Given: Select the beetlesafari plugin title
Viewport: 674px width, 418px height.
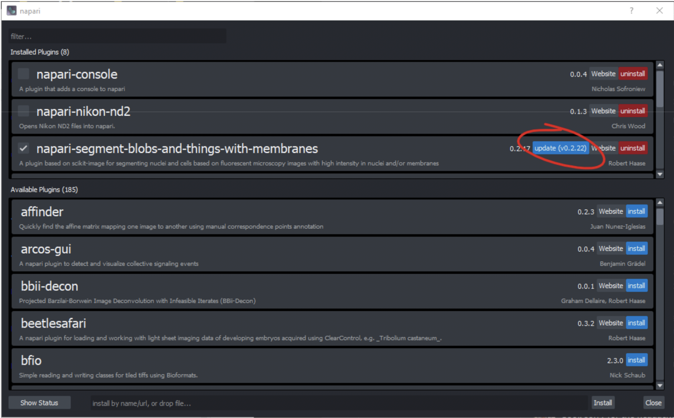Looking at the screenshot, I should click(x=53, y=324).
